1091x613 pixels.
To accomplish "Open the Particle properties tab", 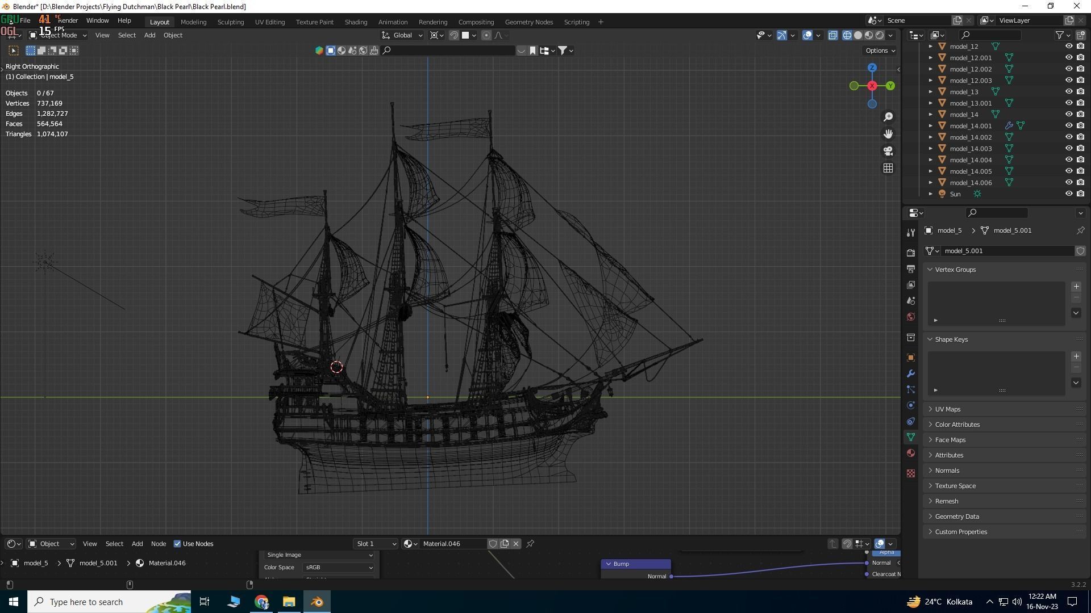I will 911,389.
